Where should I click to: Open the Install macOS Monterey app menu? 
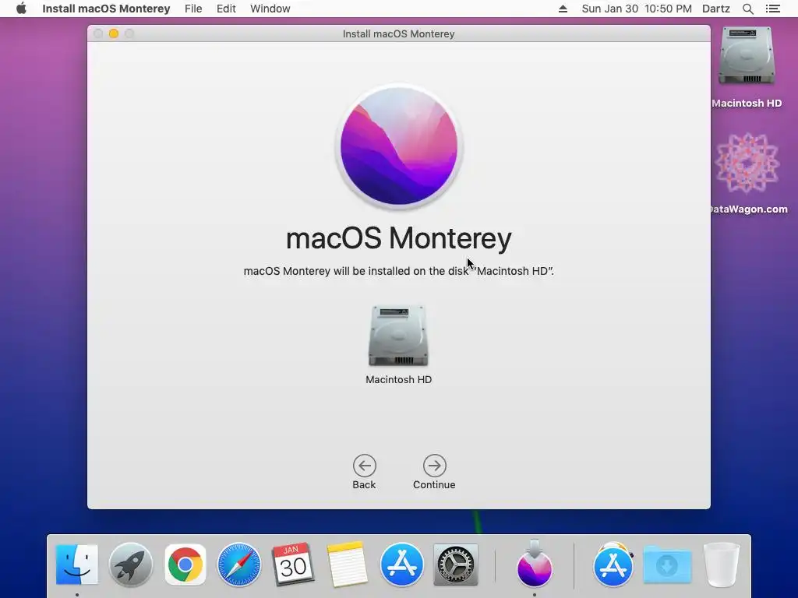[106, 9]
